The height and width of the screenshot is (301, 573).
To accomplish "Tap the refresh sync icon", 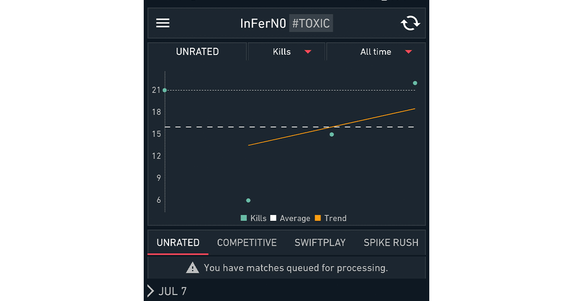I will coord(410,23).
